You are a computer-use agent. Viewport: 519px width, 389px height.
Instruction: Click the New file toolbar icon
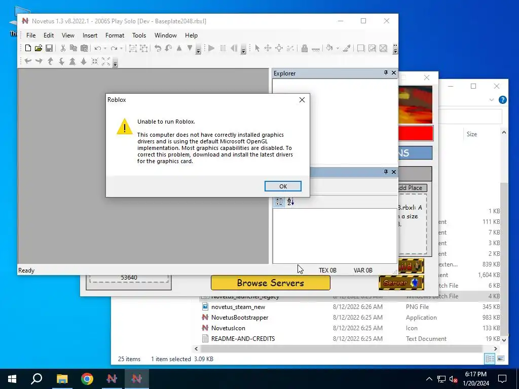(x=28, y=48)
